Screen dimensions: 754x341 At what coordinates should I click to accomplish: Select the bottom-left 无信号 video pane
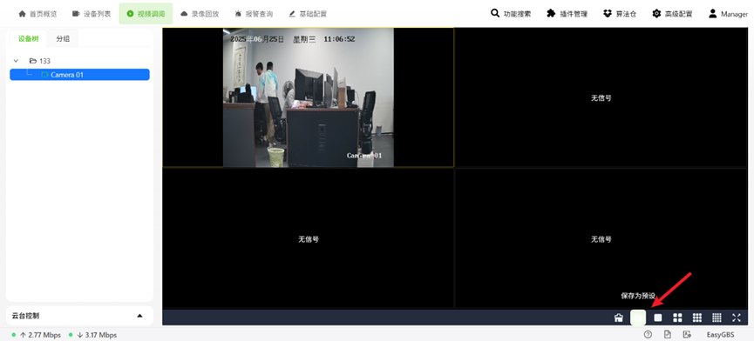pos(309,238)
